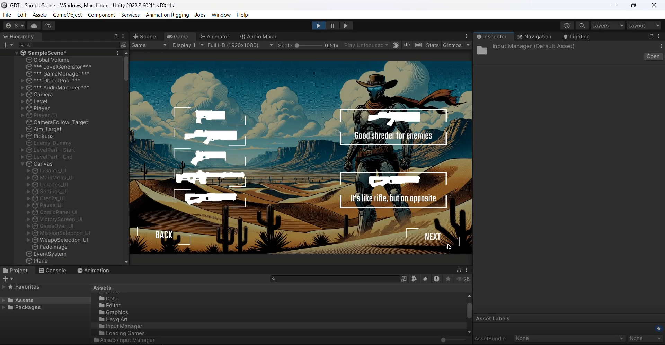
Task: Toggle the Frame Debugger bug icon
Action: coord(396,45)
